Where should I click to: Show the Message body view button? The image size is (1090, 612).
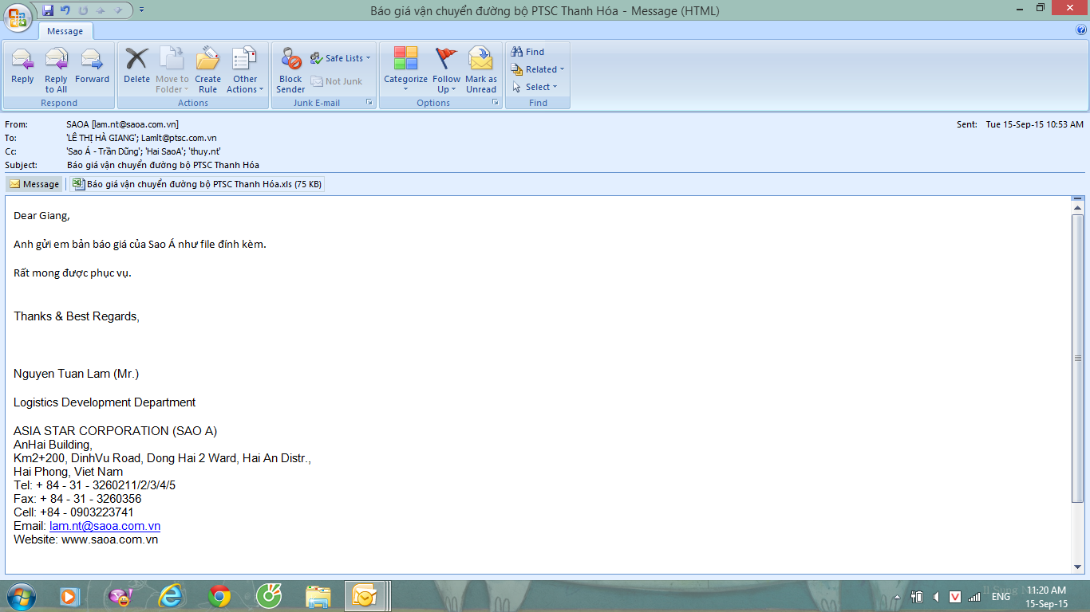(34, 184)
